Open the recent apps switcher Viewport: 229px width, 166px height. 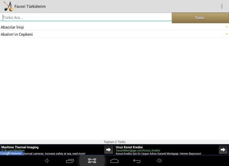point(70,161)
